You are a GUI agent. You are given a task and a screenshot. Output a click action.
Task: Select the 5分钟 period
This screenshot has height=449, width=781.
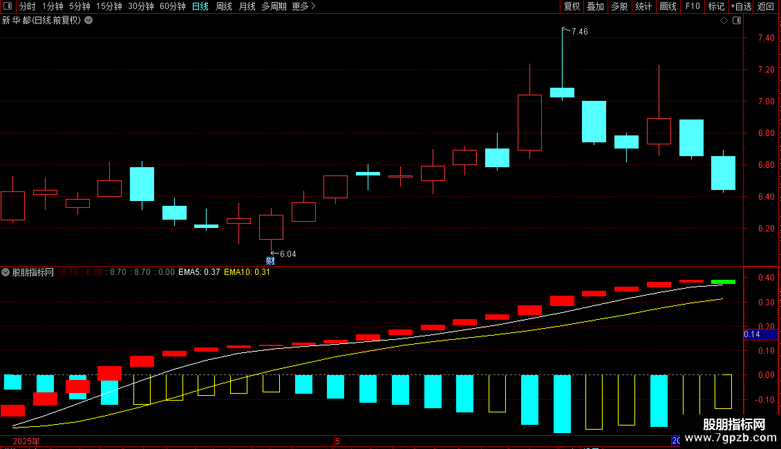pos(79,6)
